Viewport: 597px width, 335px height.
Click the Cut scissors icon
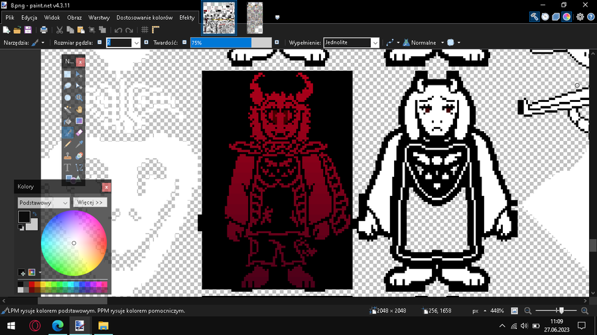tap(60, 30)
